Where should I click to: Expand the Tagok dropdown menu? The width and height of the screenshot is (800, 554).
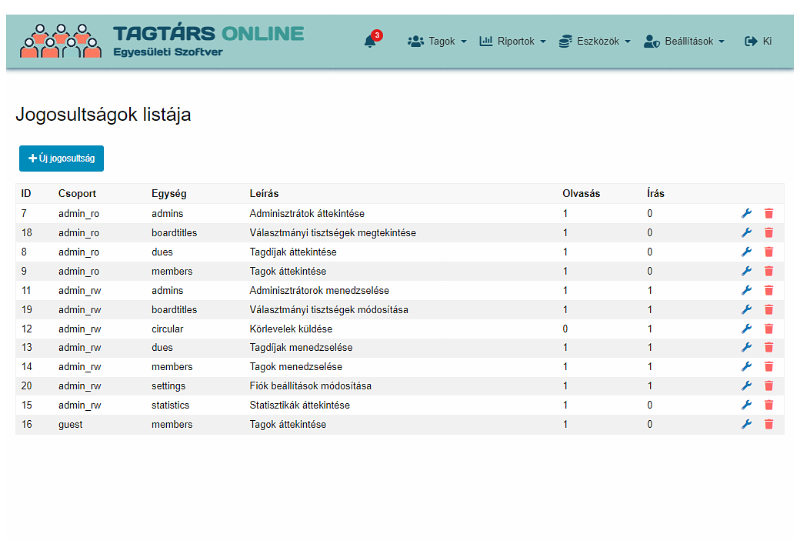coord(437,42)
